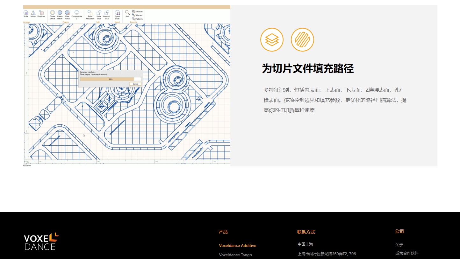The width and height of the screenshot is (460, 259).
Task: Click the orange diagonal hatch circle icon
Action: [x=302, y=40]
